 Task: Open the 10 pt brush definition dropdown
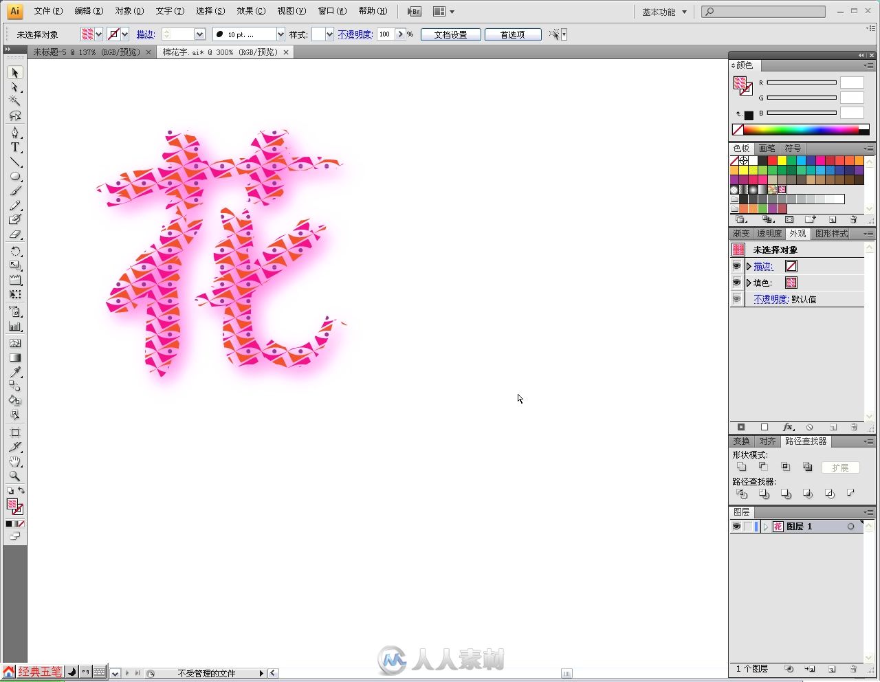click(x=280, y=34)
